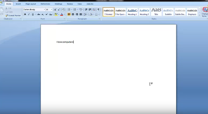
Task: Click the Clear Formatting icon
Action: coord(63,9)
